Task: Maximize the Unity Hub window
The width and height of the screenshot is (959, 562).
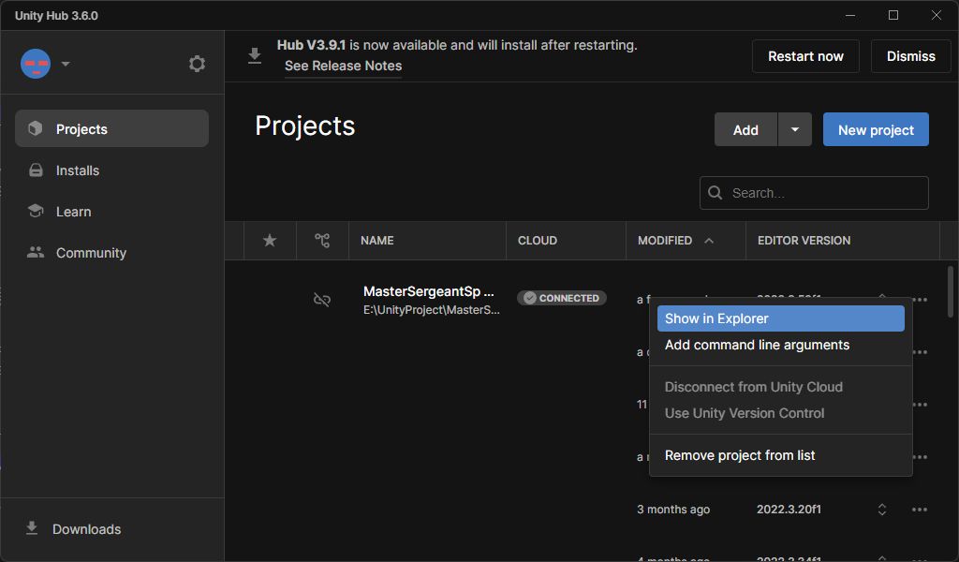Action: coord(893,15)
